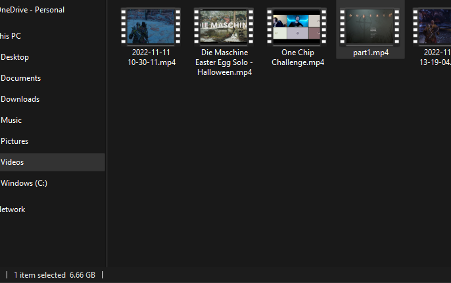This screenshot has width=451, height=283.
Task: Go to the Documents folder
Action: [20, 78]
